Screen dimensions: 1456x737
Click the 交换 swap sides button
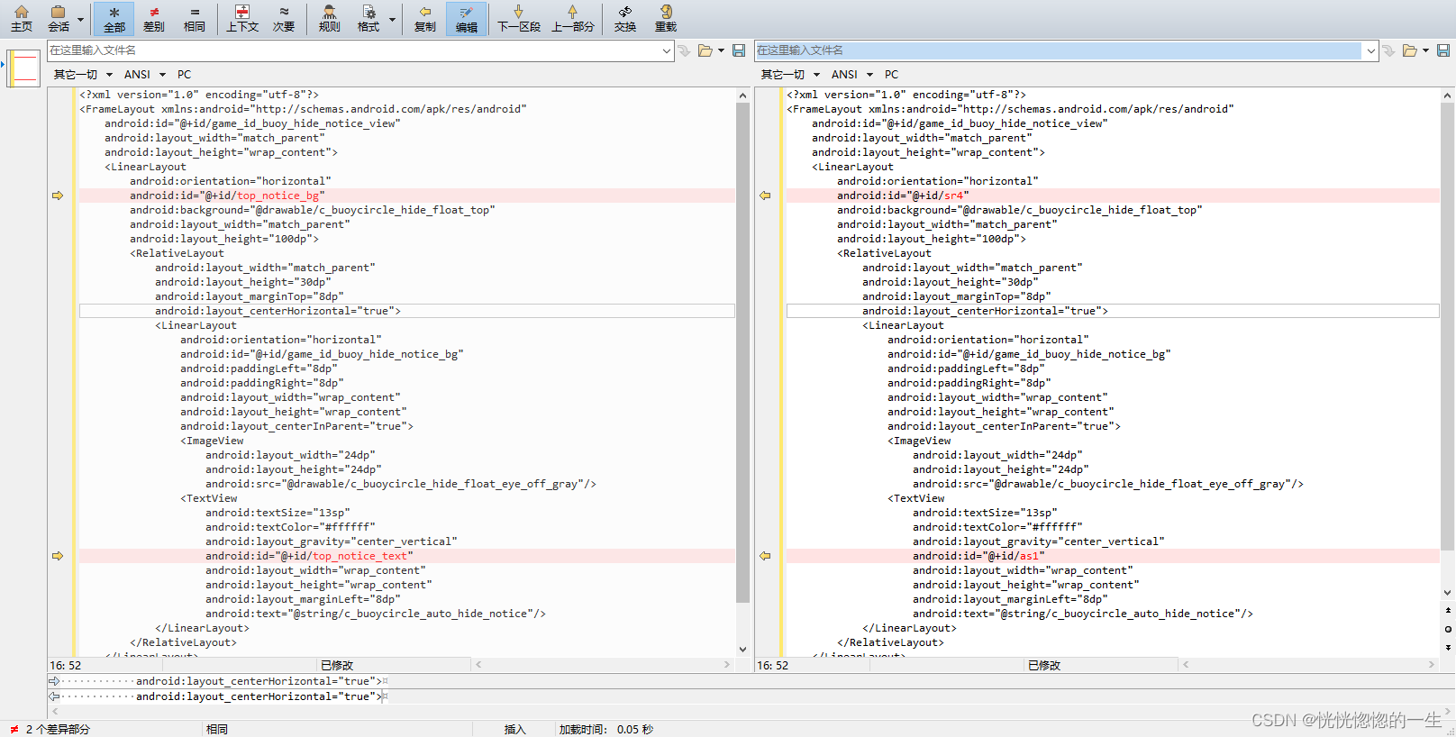(625, 18)
